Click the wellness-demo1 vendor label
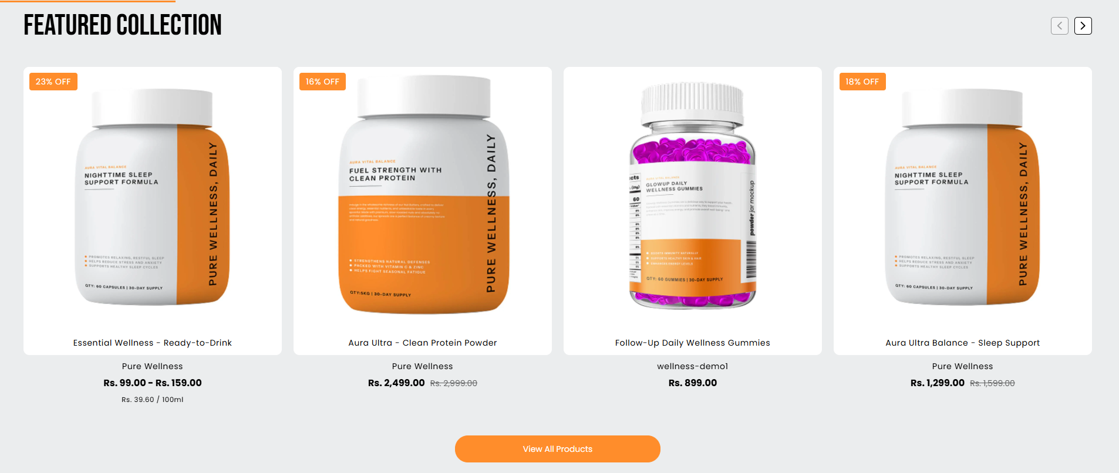This screenshot has width=1119, height=473. [693, 366]
